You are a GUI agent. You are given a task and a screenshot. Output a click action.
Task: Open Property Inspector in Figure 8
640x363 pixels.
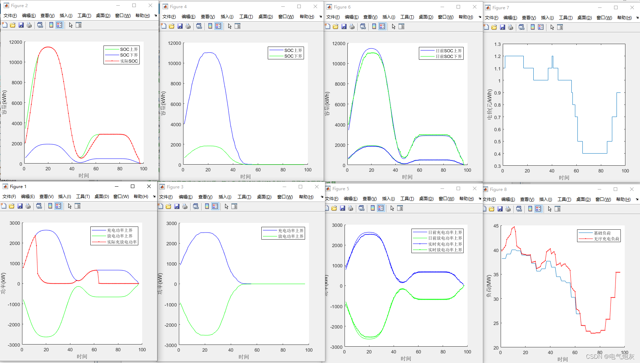[x=558, y=209]
